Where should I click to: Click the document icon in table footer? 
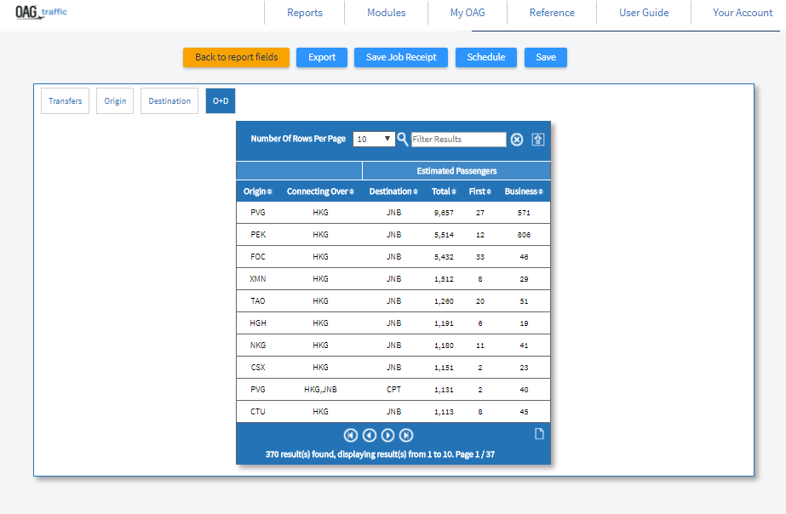[x=538, y=434]
